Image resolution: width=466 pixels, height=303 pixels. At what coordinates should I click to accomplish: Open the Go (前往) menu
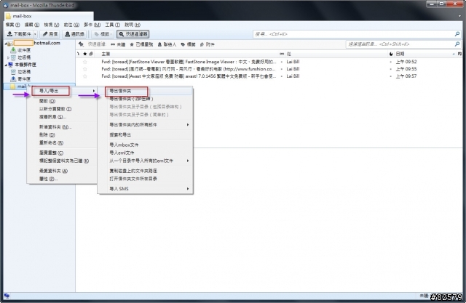point(71,25)
